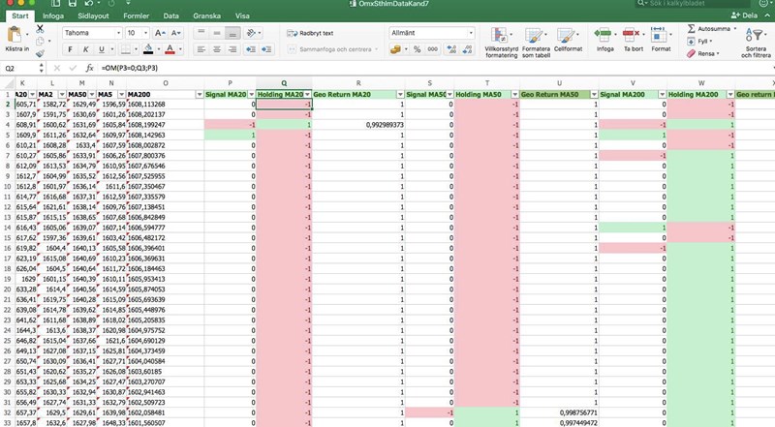
Task: Toggle italic formatting with K button
Action: click(x=86, y=49)
